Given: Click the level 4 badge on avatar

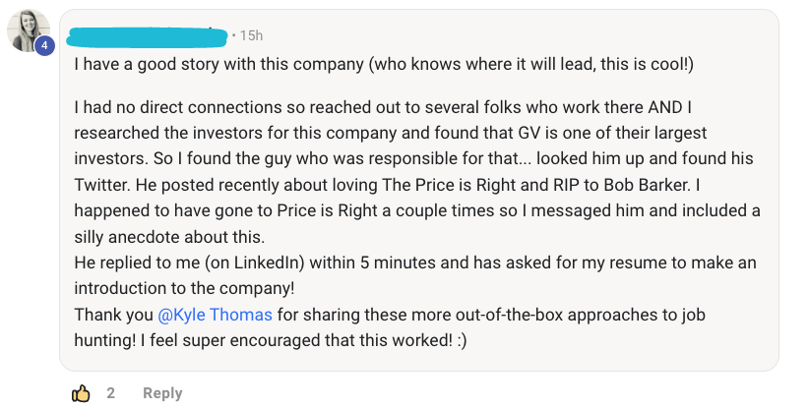Looking at the screenshot, I should coord(44,45).
